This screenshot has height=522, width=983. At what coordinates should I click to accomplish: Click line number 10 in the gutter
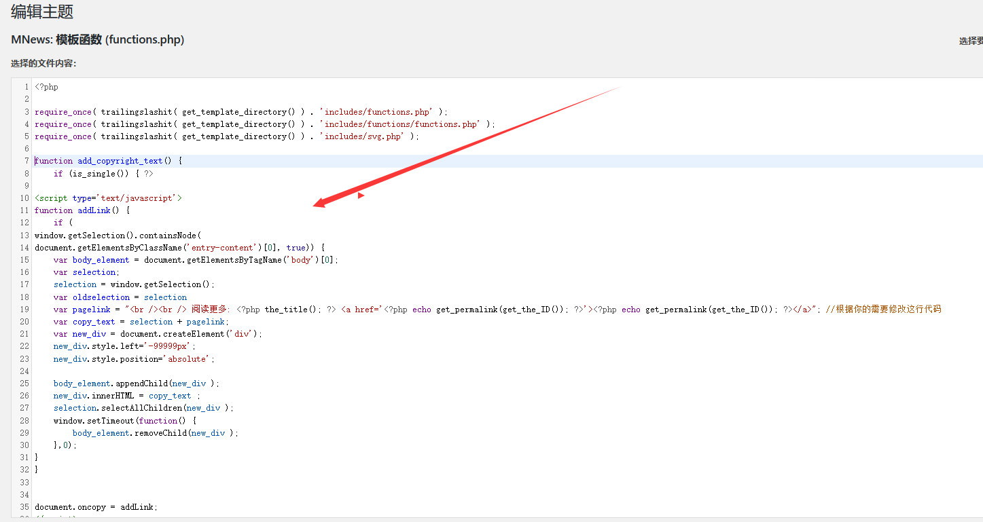coord(25,198)
